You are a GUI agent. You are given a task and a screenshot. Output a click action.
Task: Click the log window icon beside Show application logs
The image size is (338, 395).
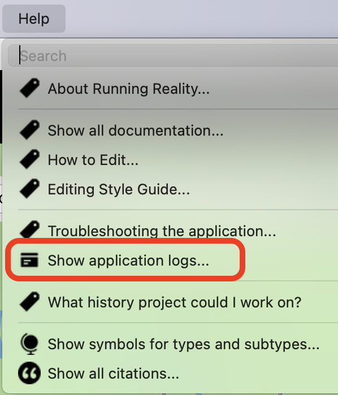coord(29,260)
